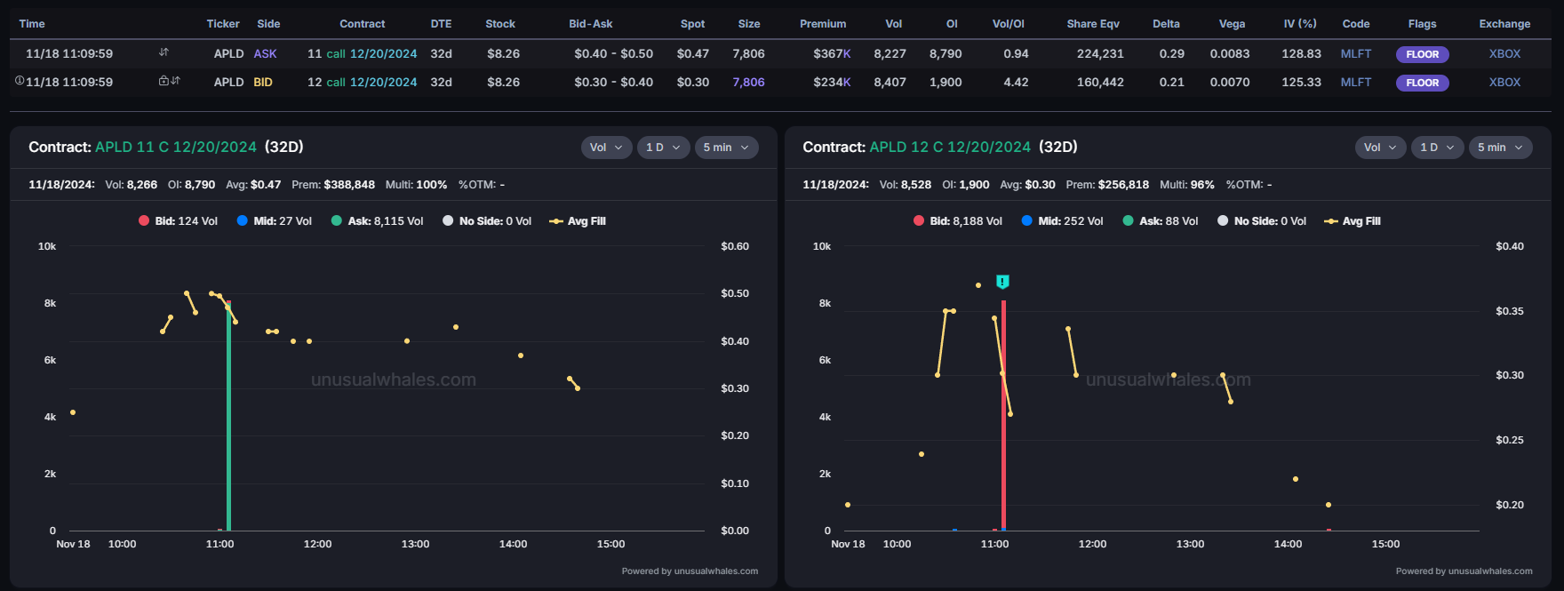Sort by the Share Eqv column header

pos(1093,24)
